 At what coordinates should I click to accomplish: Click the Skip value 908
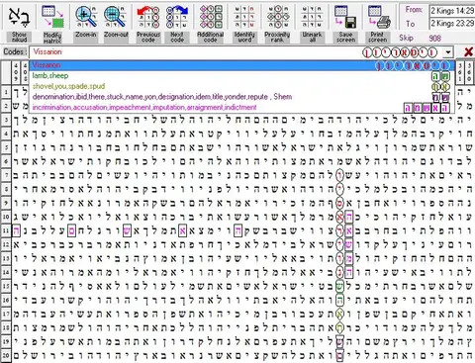point(434,39)
